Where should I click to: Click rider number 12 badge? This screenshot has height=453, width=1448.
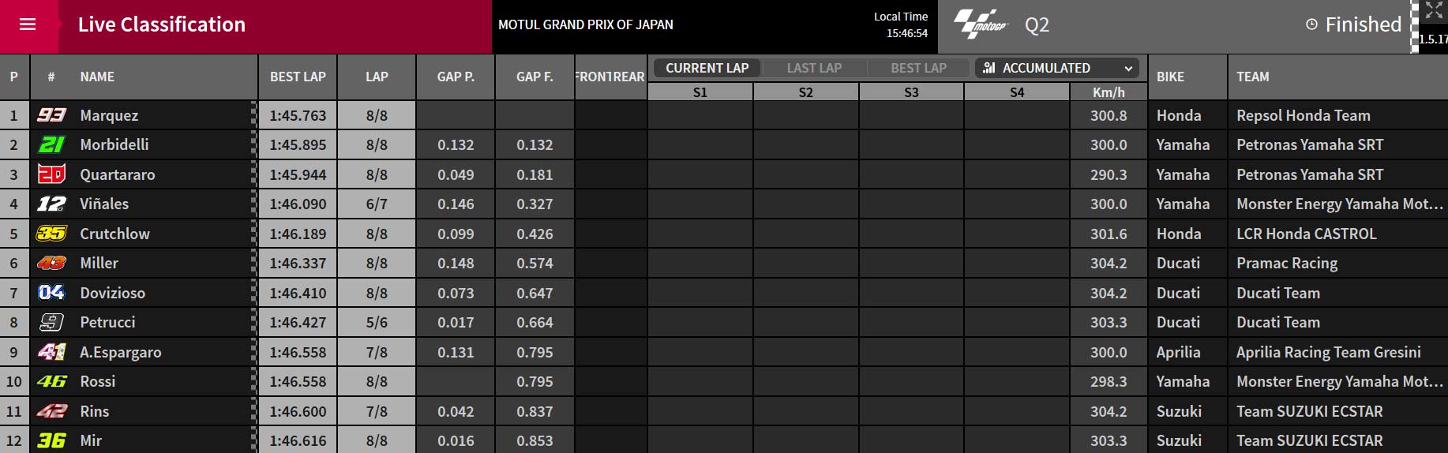click(51, 204)
